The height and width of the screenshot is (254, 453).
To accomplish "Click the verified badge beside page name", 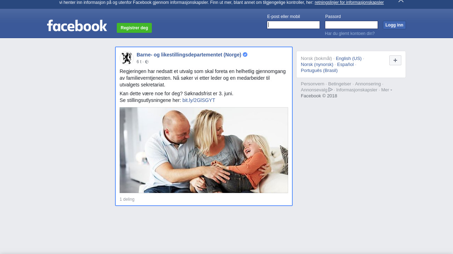I will coord(245,55).
